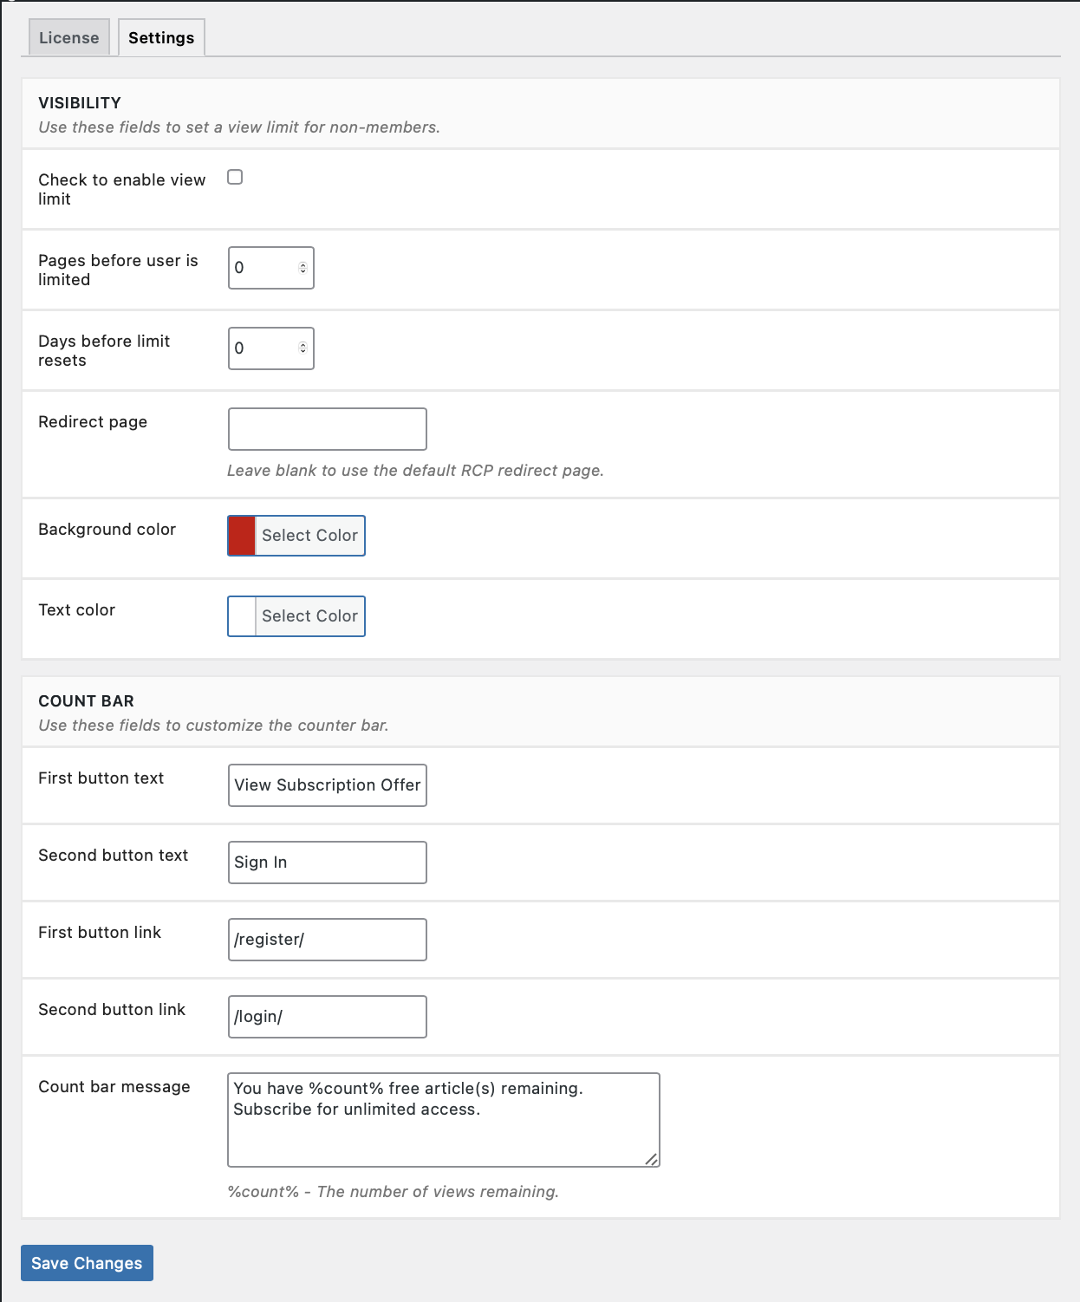Click the textarea resize handle corner
Screen dimensions: 1080x1302
click(652, 1159)
